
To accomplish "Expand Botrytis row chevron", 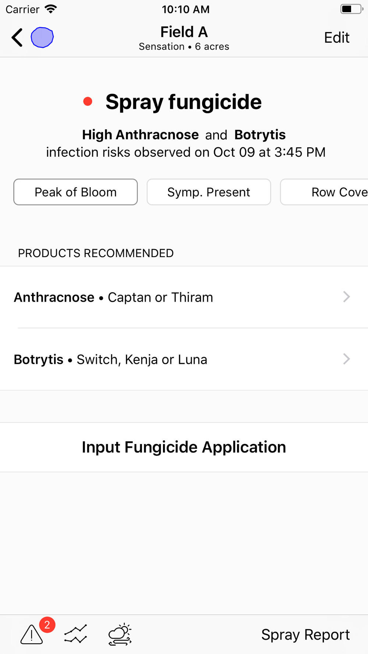I will pos(346,359).
